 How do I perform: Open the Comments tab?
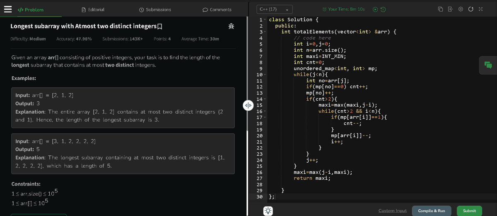[x=217, y=9]
